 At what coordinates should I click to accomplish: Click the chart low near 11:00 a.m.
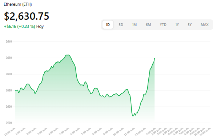tap(133, 116)
